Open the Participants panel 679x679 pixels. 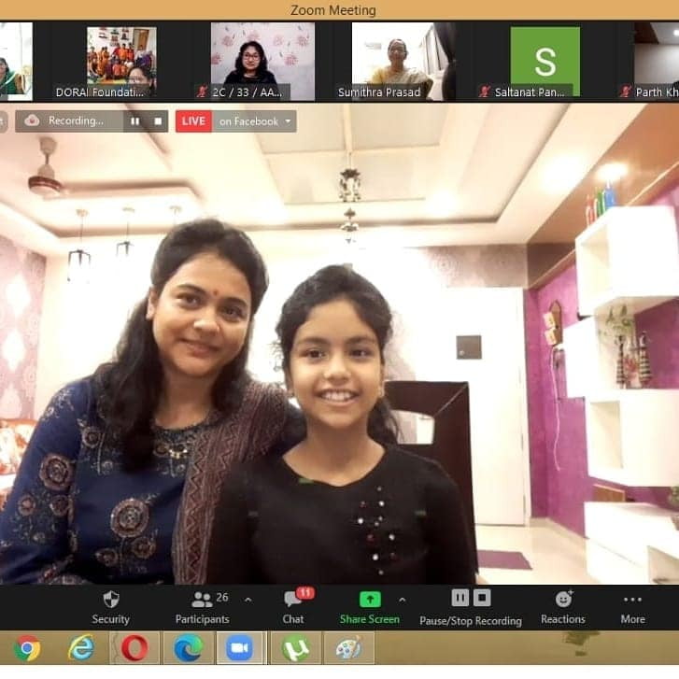pyautogui.click(x=202, y=600)
